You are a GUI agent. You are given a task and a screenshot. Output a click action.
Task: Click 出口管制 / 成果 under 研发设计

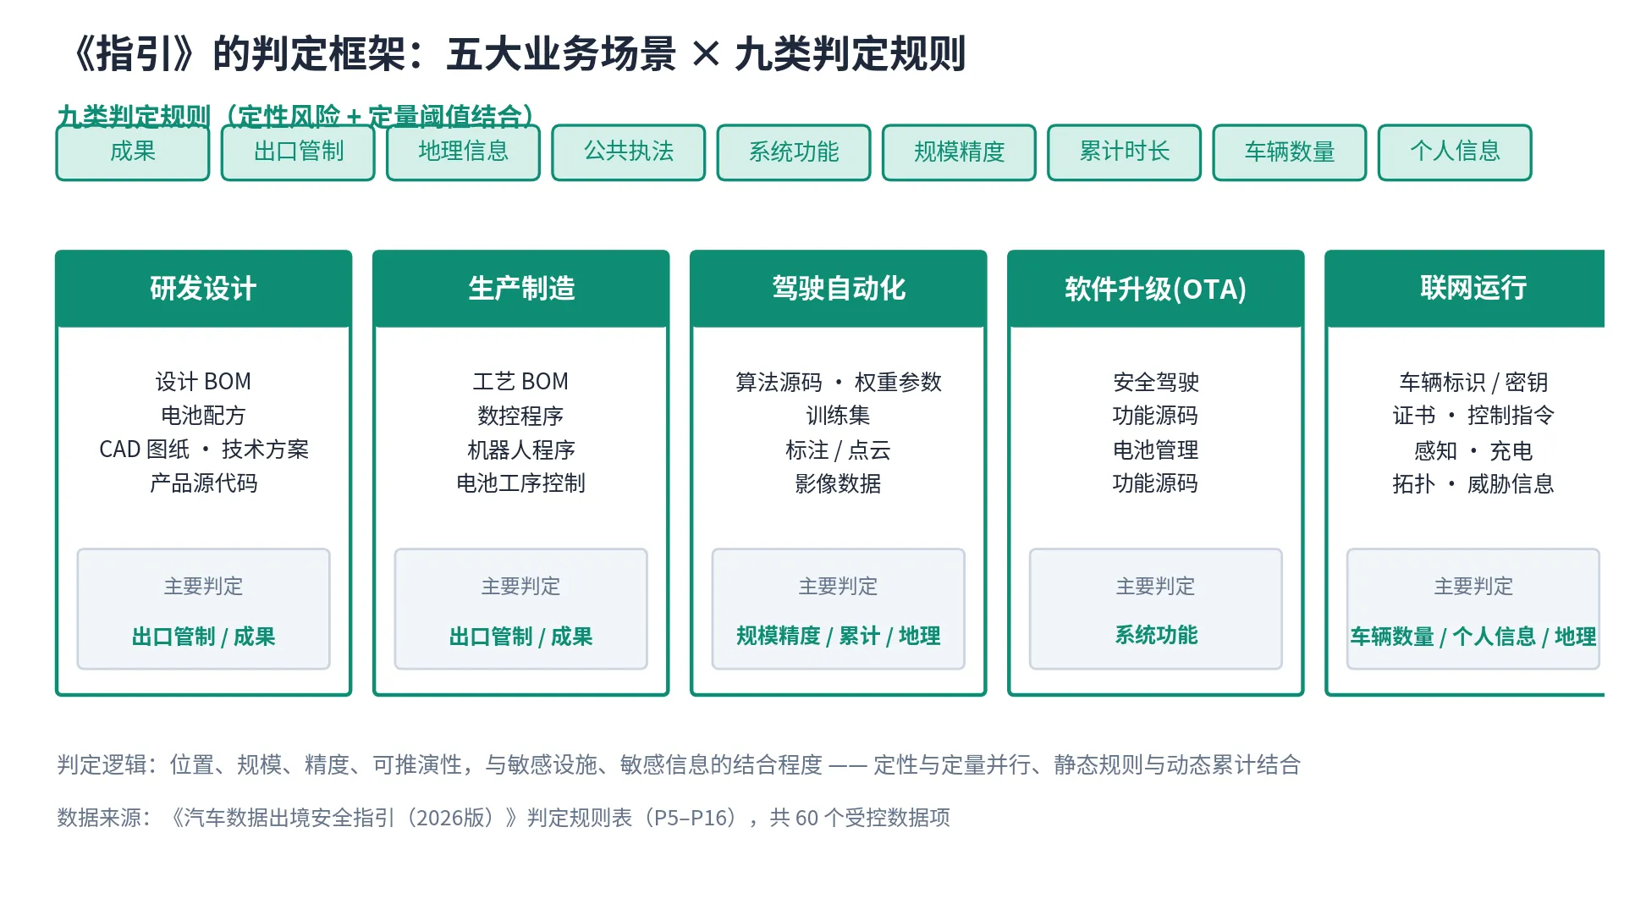204,637
